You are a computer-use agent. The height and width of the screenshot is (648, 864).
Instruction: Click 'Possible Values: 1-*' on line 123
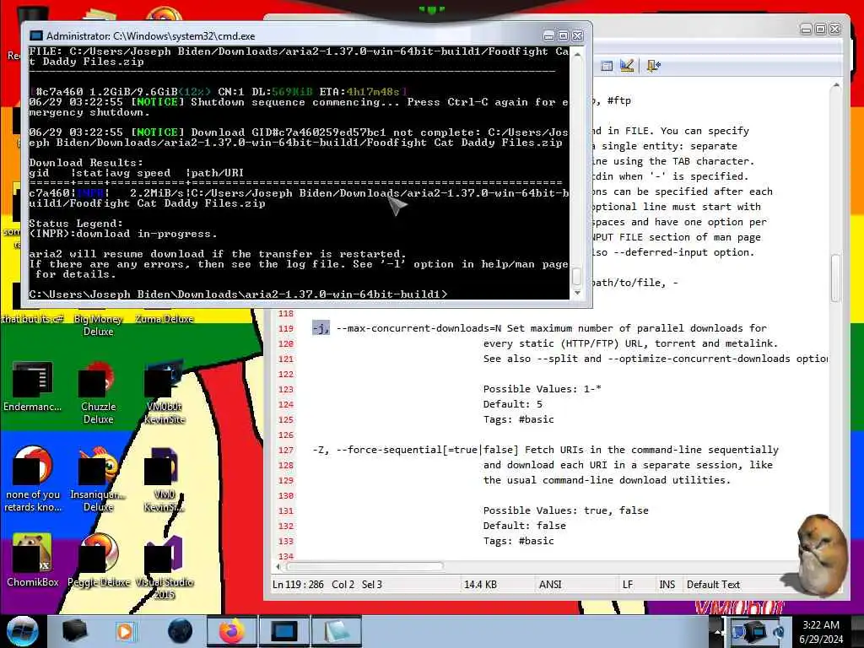(x=543, y=389)
